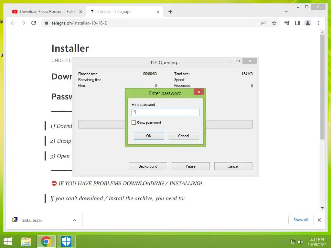Launch File Explorer from taskbar
The height and width of the screenshot is (248, 331).
(x=26, y=242)
